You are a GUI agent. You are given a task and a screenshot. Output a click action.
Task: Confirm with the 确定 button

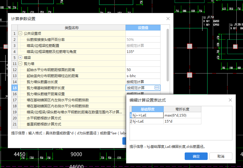coord(196,156)
